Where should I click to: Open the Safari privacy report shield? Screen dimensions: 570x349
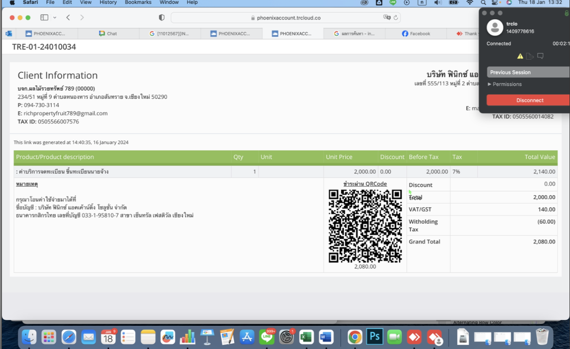pos(162,17)
